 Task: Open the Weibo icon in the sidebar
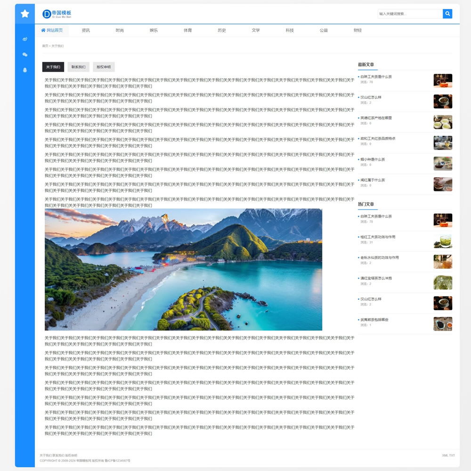(x=25, y=39)
